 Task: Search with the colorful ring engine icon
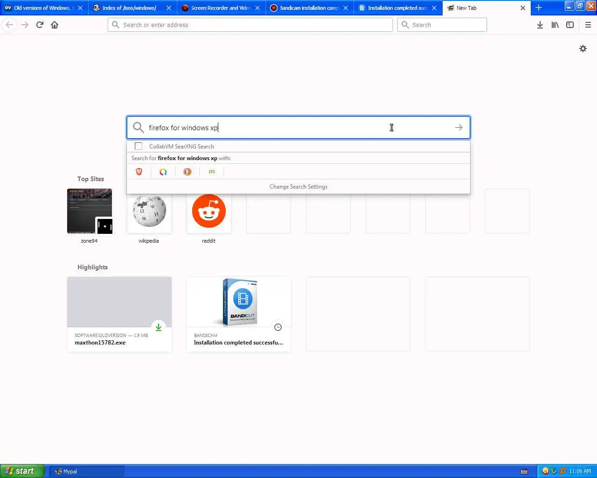[163, 172]
